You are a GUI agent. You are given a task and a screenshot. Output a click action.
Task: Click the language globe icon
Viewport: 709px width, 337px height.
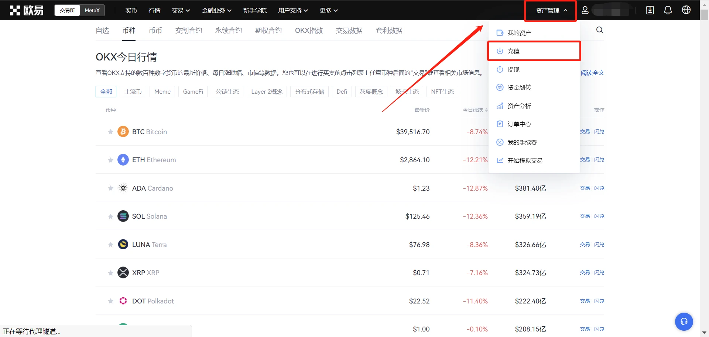(686, 10)
